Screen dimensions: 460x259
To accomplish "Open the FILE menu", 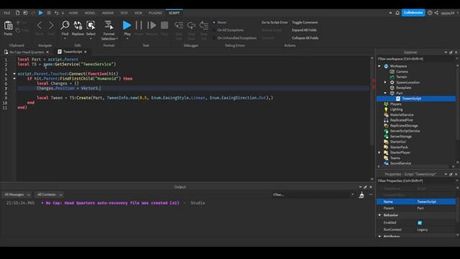I will pyautogui.click(x=7, y=13).
